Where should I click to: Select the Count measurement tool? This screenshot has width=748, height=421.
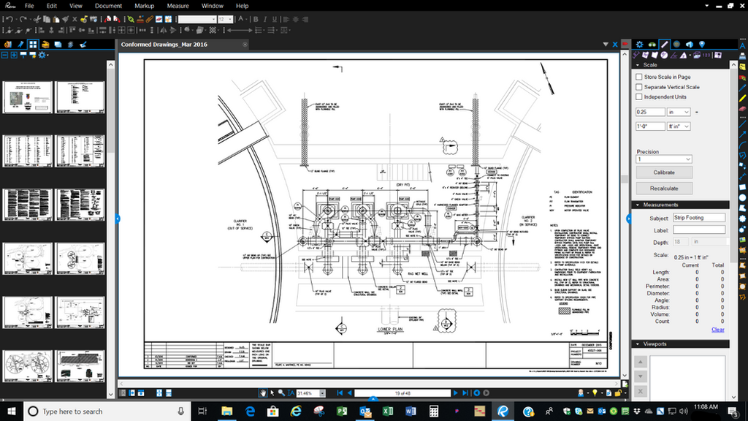click(x=705, y=55)
